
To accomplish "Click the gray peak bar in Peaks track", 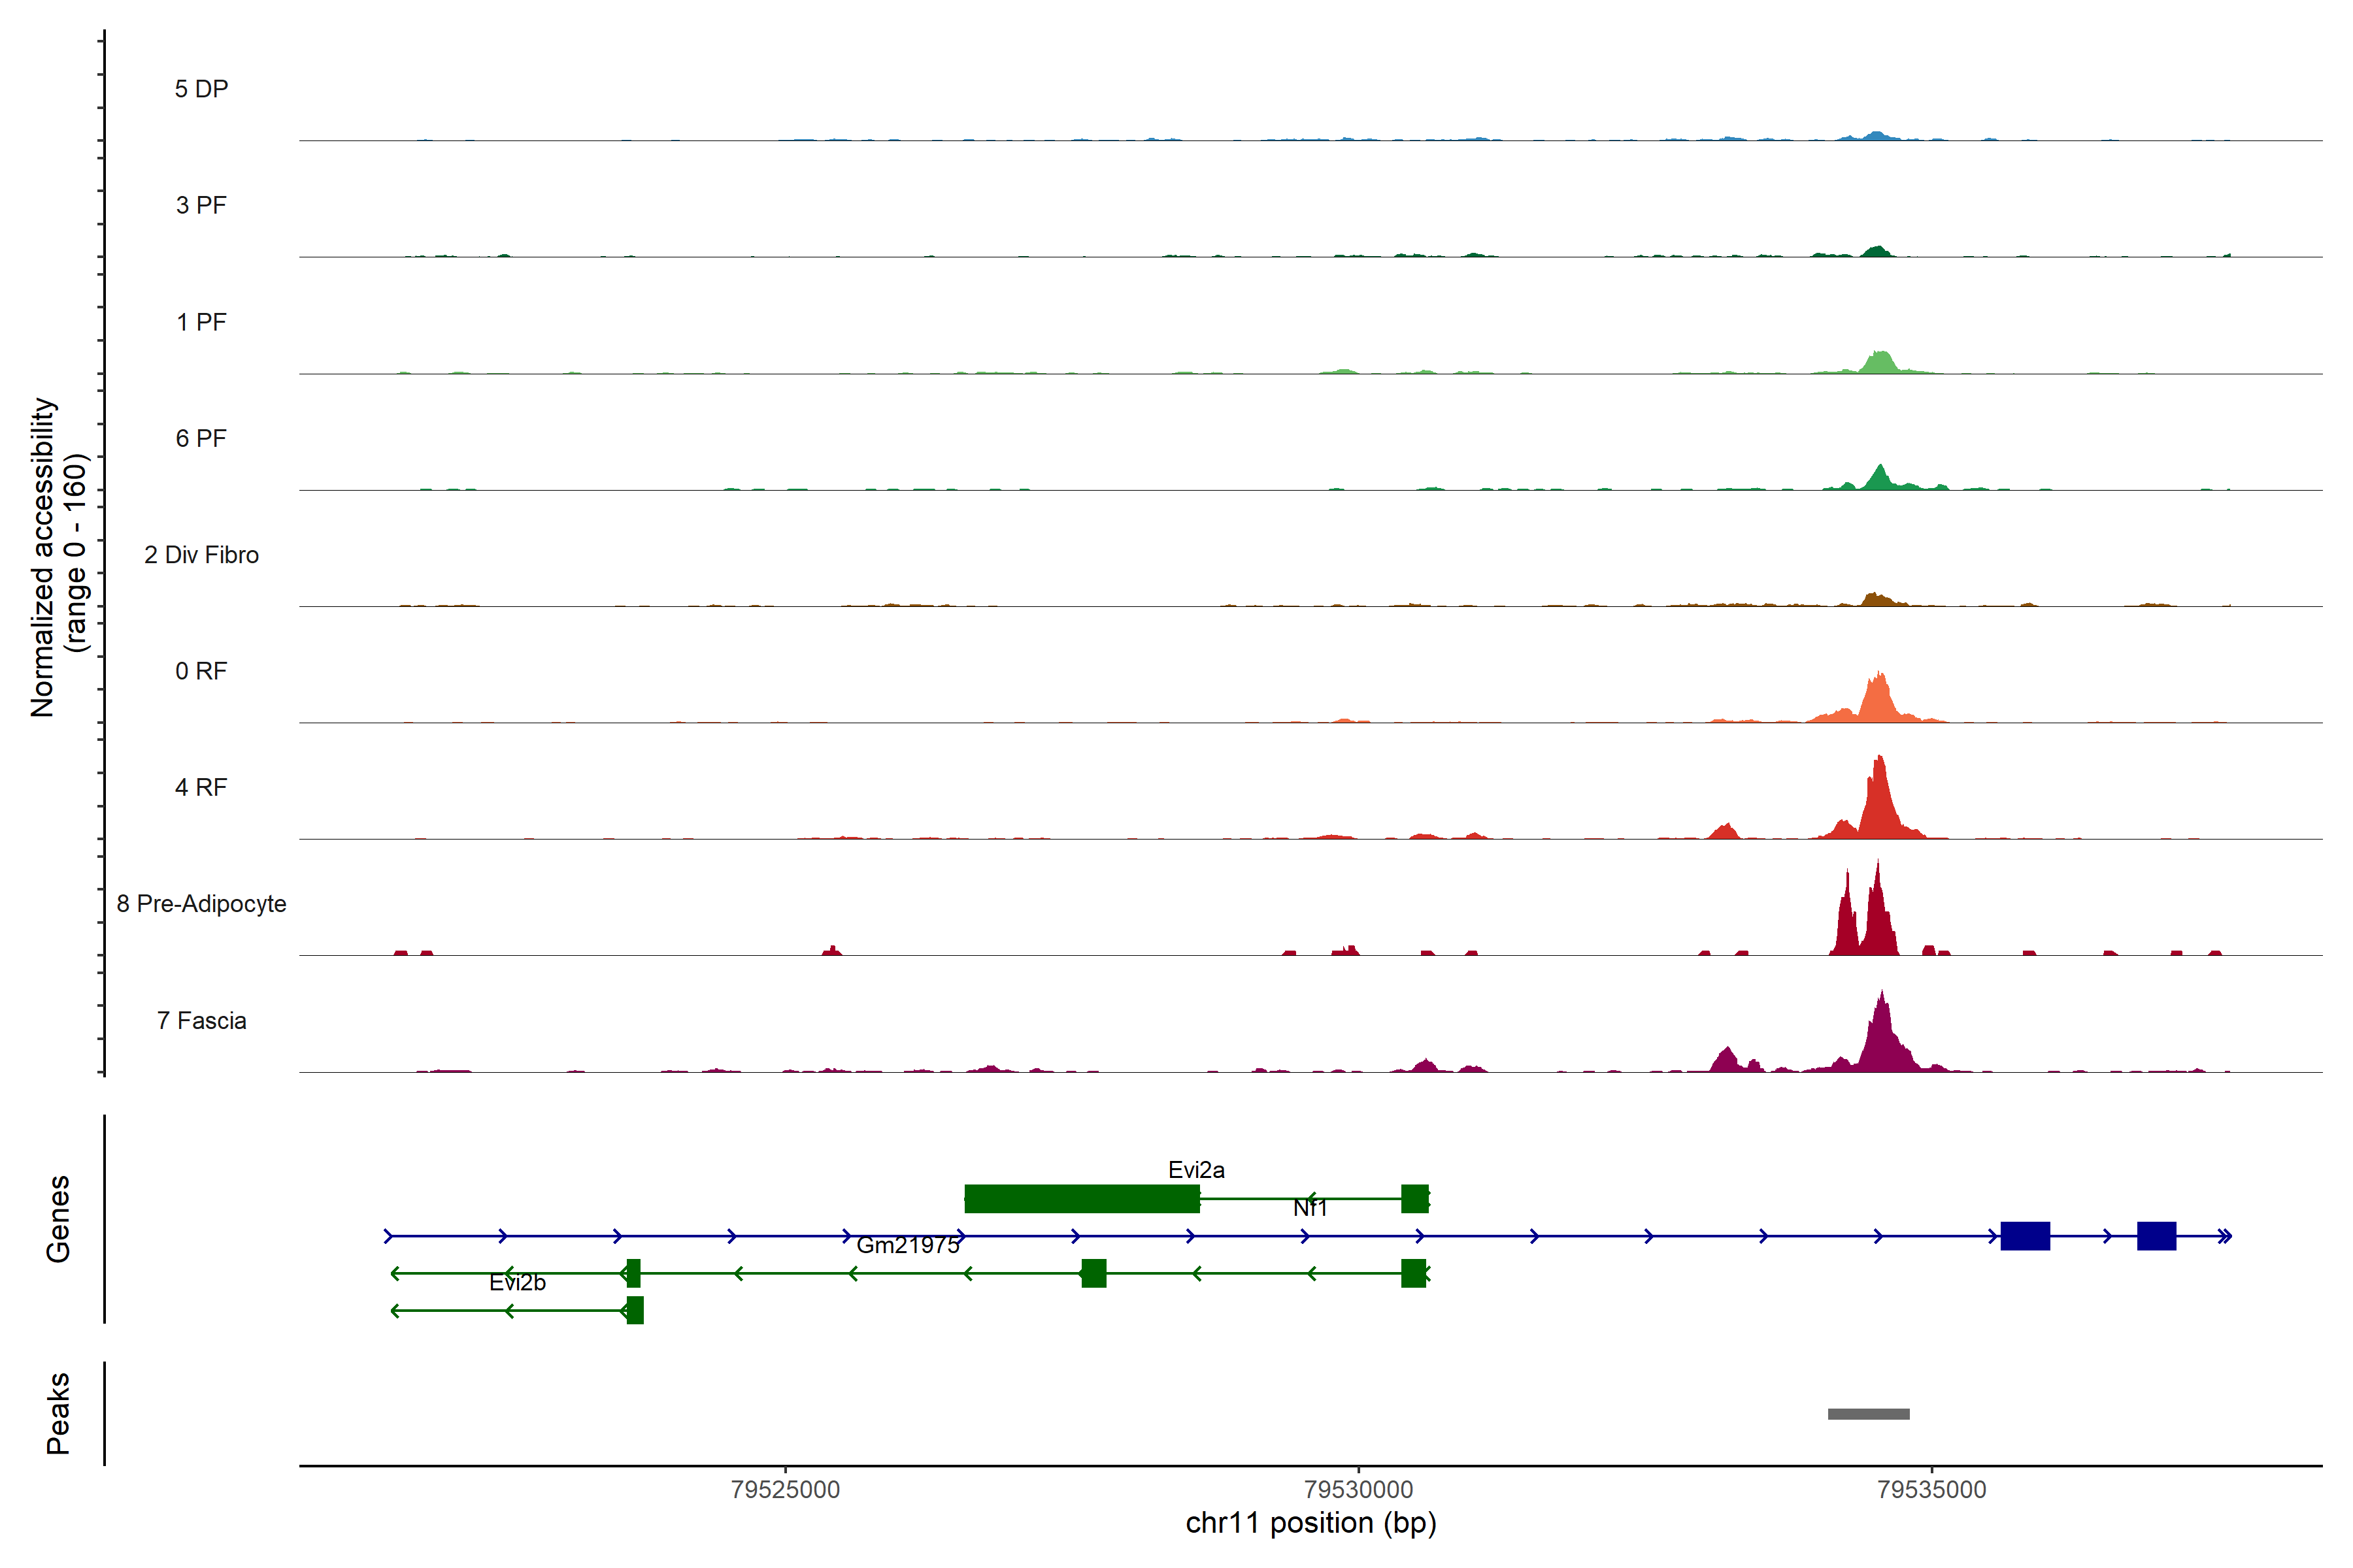I will pos(1868,1414).
